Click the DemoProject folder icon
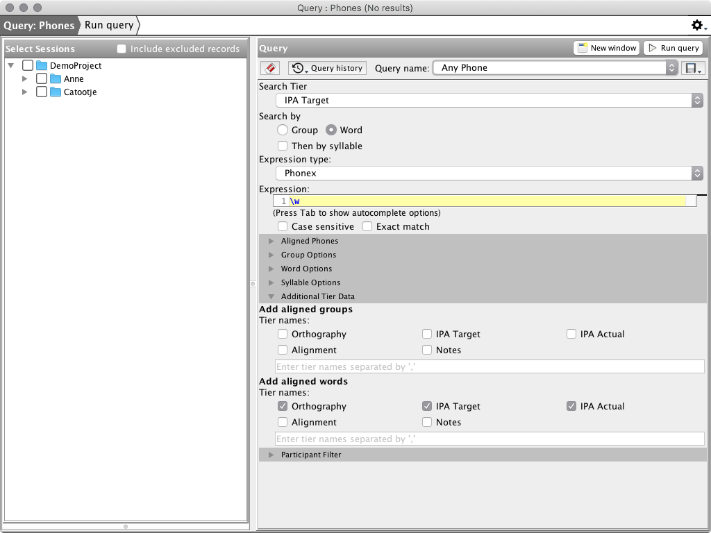The height and width of the screenshot is (533, 711). click(42, 65)
